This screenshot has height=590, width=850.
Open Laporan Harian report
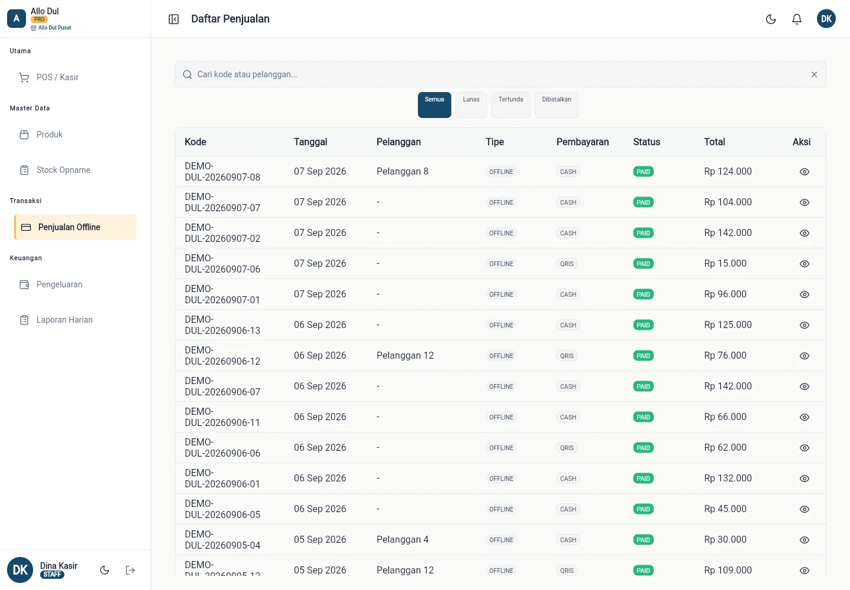click(x=75, y=320)
